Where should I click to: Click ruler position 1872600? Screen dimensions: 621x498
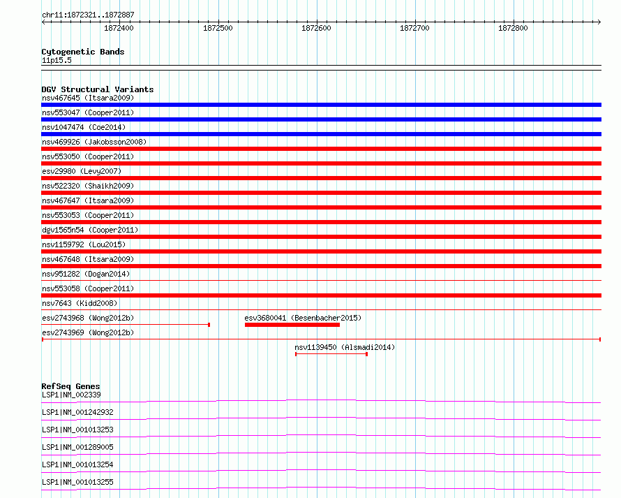(316, 28)
